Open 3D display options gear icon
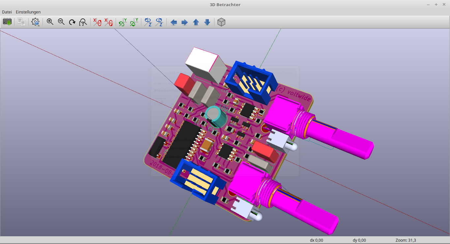 pos(36,22)
